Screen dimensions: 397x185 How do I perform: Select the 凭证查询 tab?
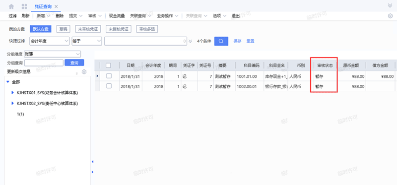pos(43,6)
